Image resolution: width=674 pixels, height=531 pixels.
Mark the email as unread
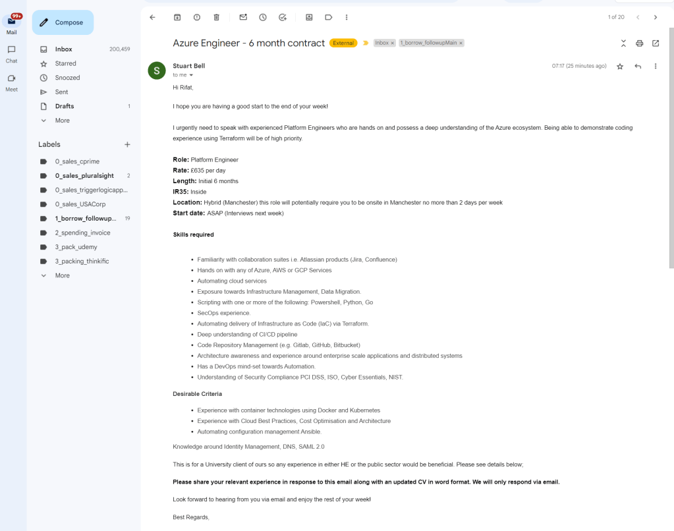click(243, 17)
